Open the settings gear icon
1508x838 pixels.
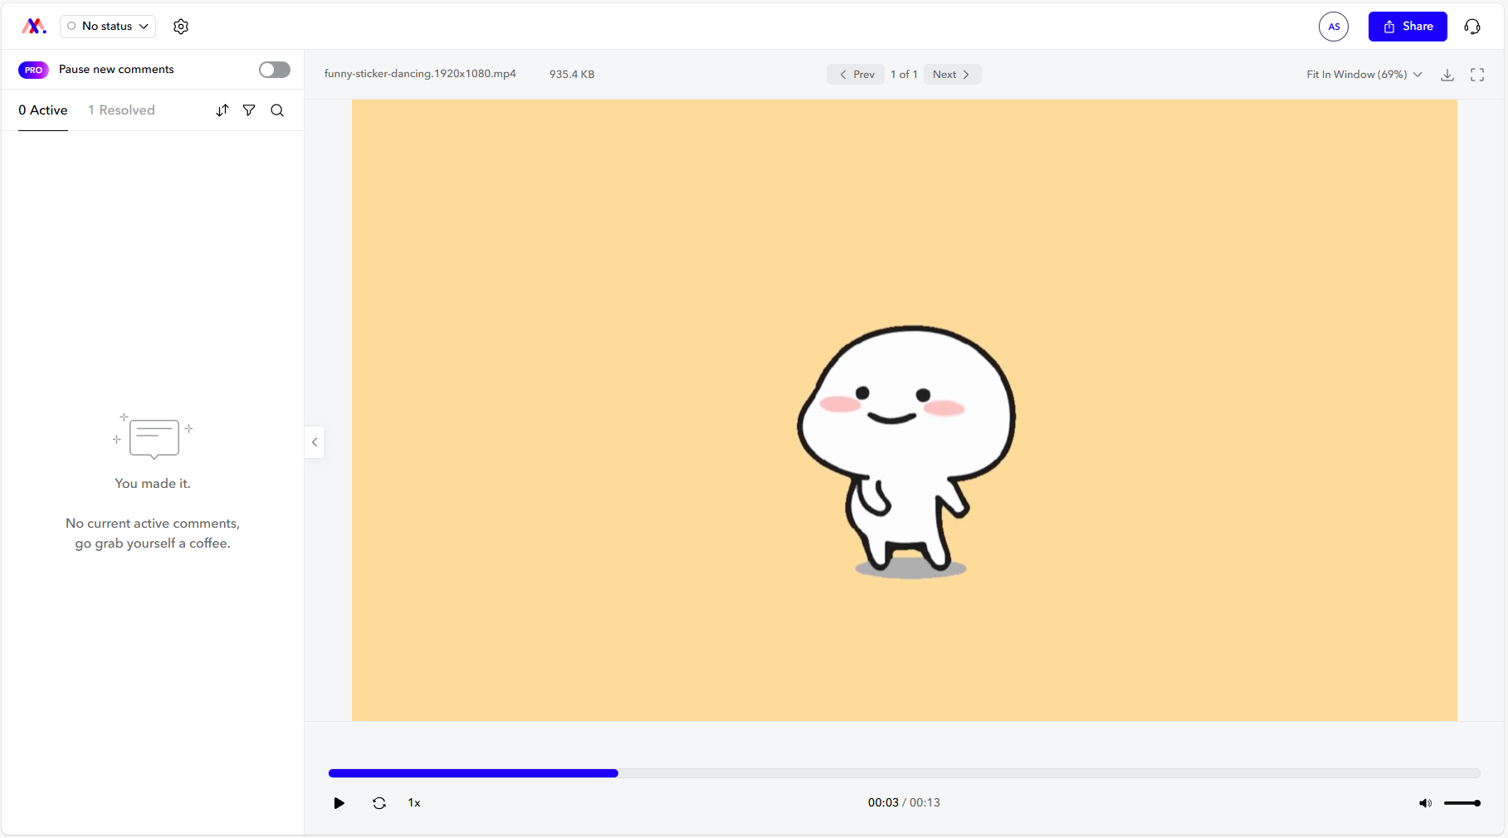181,27
